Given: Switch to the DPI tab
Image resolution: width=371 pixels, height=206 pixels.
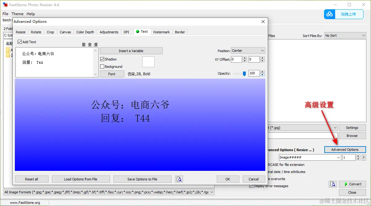Looking at the screenshot, I should pyautogui.click(x=126, y=32).
